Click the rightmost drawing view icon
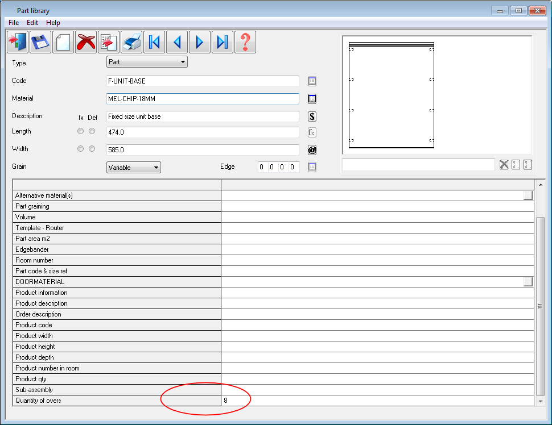Image resolution: width=552 pixels, height=425 pixels. coord(528,165)
